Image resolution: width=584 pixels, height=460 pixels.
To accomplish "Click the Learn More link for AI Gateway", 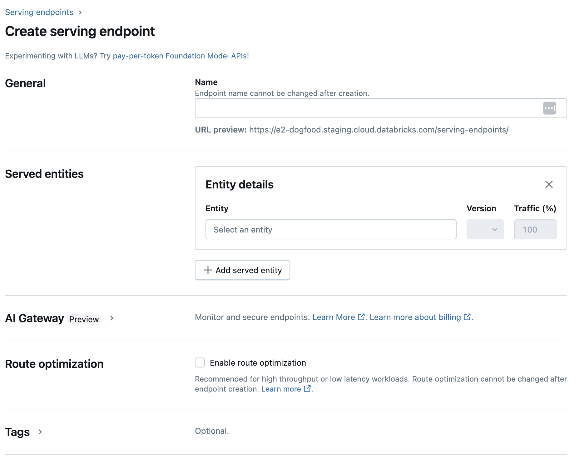I will click(334, 317).
